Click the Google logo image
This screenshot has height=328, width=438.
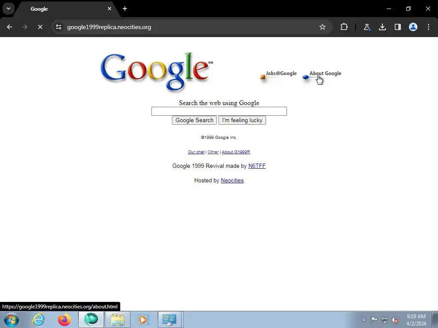pos(157,72)
